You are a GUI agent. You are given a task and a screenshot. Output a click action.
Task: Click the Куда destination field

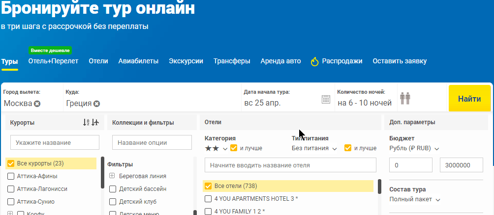[x=152, y=98]
